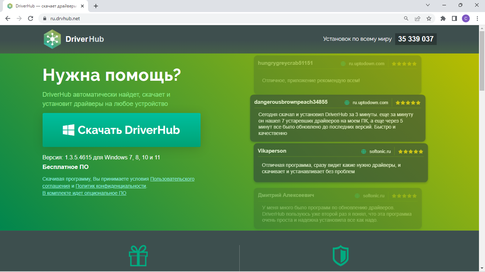485x272 pixels.
Task: Open the profile avatar C
Action: pyautogui.click(x=466, y=18)
